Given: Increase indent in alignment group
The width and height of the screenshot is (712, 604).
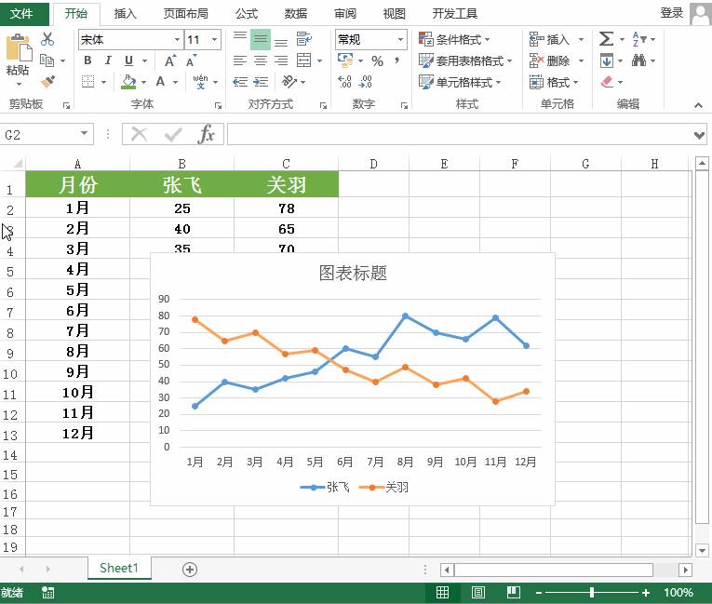Looking at the screenshot, I should coord(261,82).
